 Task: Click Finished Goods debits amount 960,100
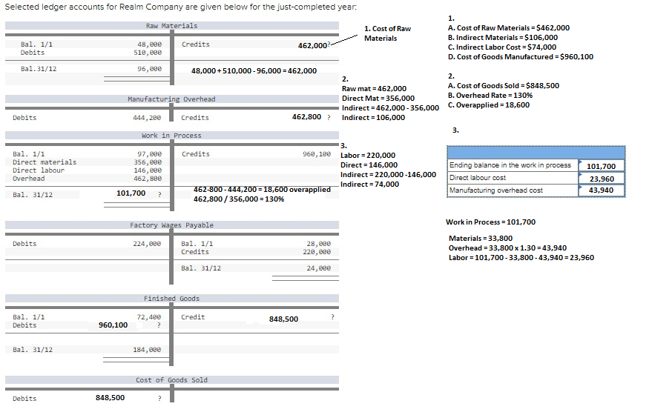tap(113, 325)
